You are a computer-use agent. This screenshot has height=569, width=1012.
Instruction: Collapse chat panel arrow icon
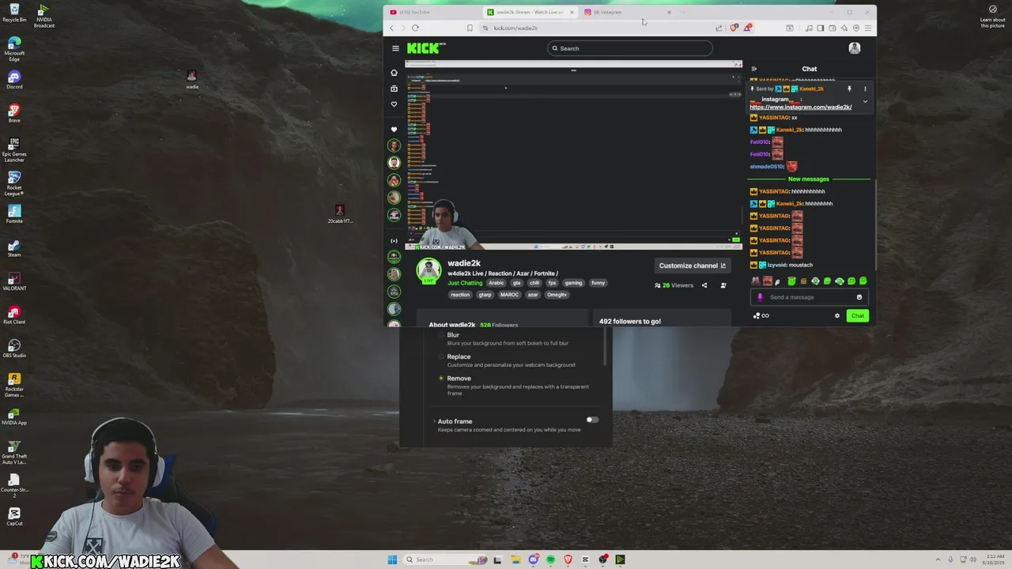[754, 69]
